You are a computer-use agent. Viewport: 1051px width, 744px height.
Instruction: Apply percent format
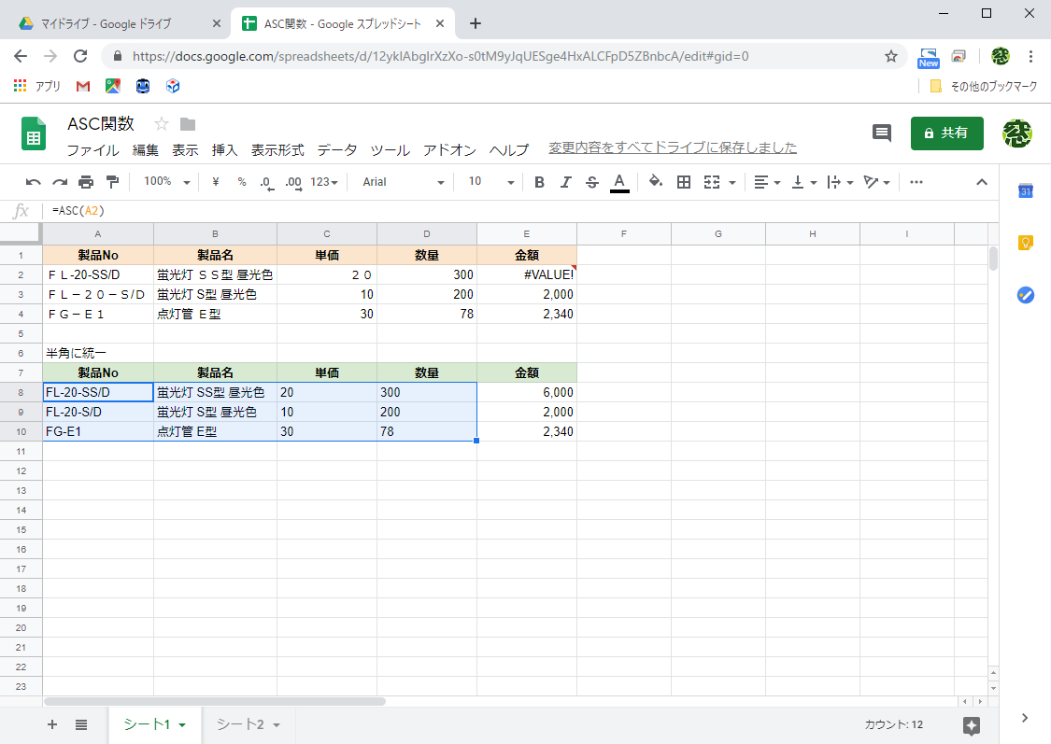pyautogui.click(x=242, y=182)
